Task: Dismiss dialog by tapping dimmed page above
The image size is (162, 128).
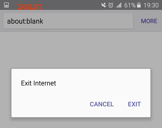Action: (x=81, y=50)
